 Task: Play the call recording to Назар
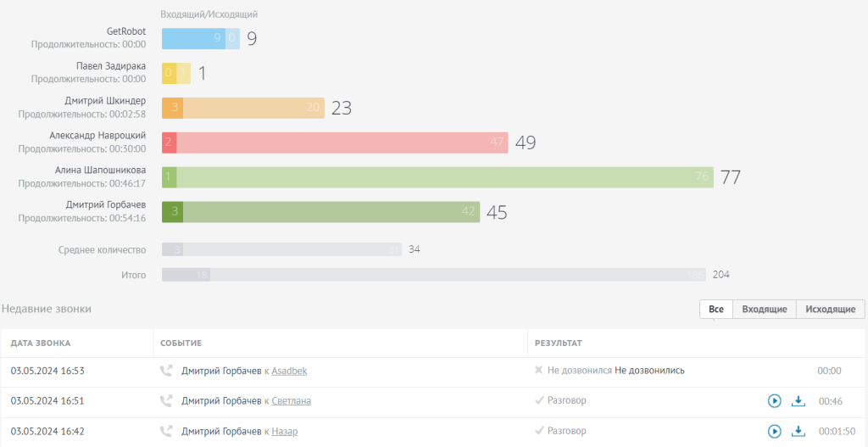pyautogui.click(x=774, y=431)
